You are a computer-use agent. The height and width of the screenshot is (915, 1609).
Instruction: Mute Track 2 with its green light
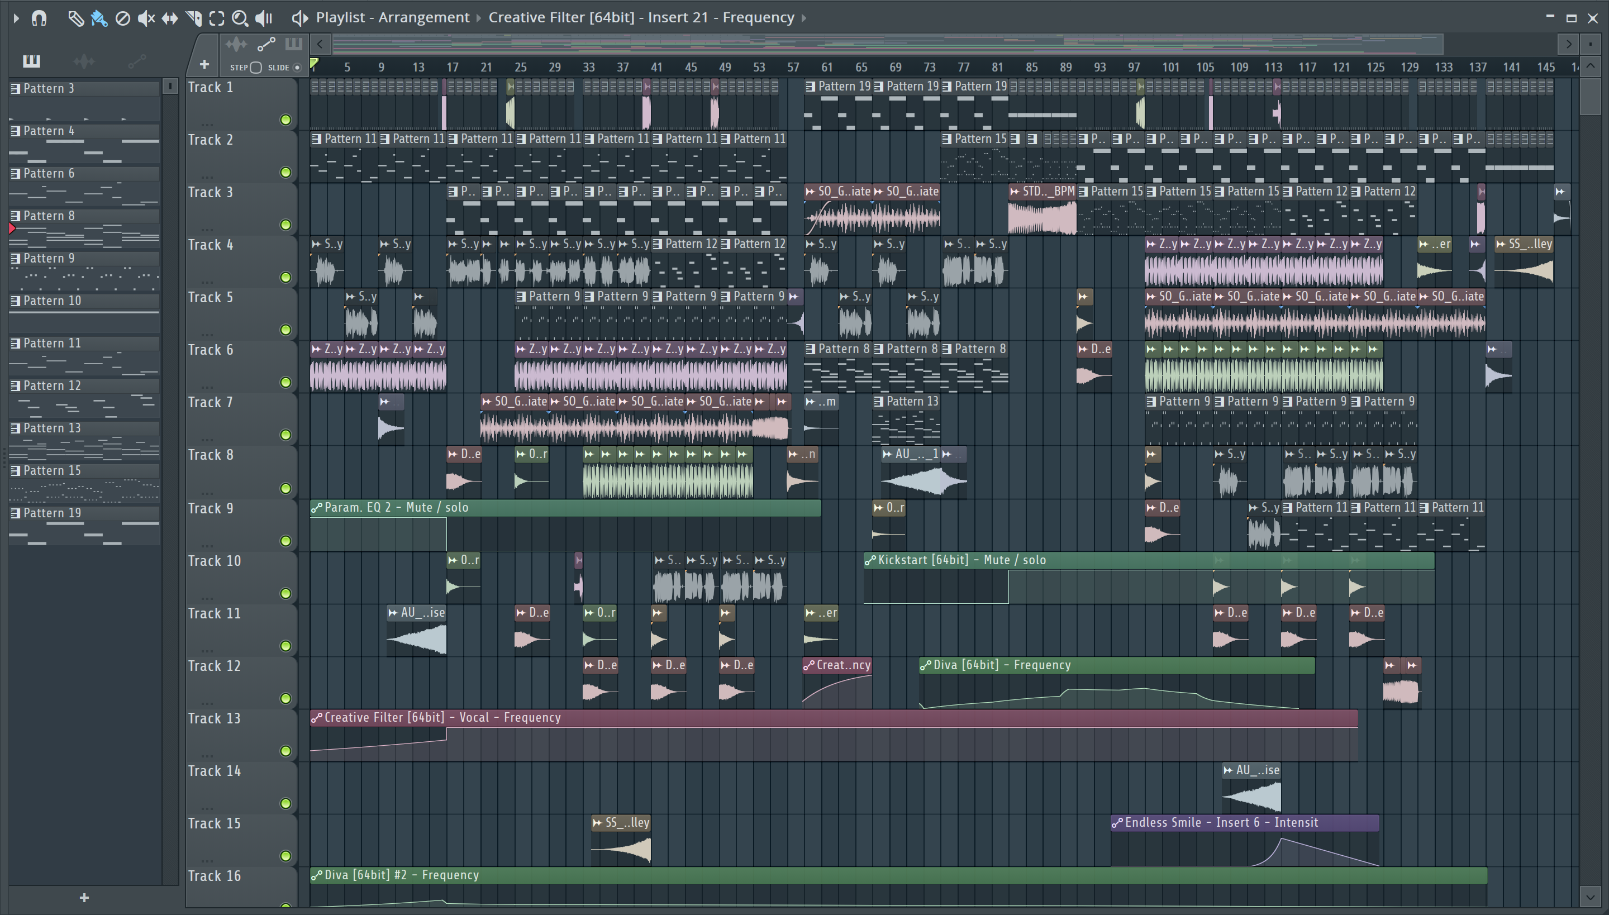click(285, 172)
